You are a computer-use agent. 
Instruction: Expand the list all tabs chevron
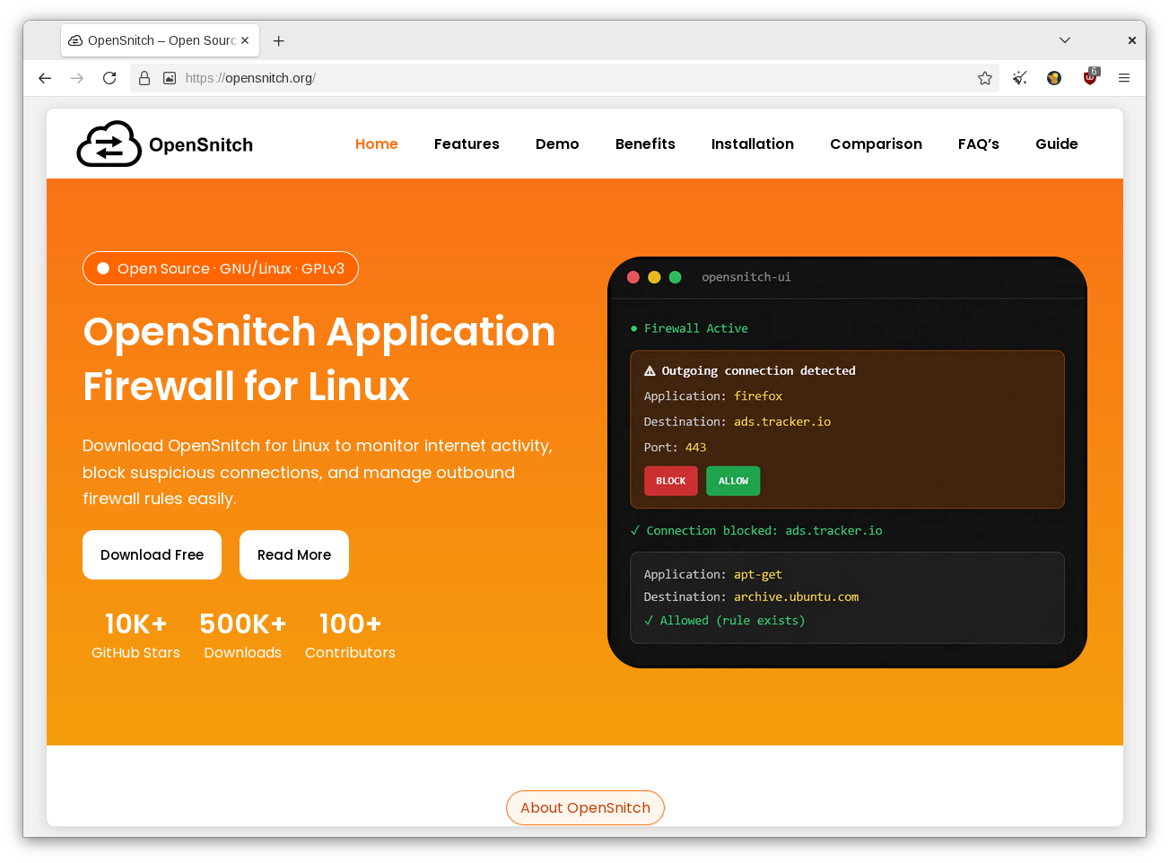point(1065,40)
